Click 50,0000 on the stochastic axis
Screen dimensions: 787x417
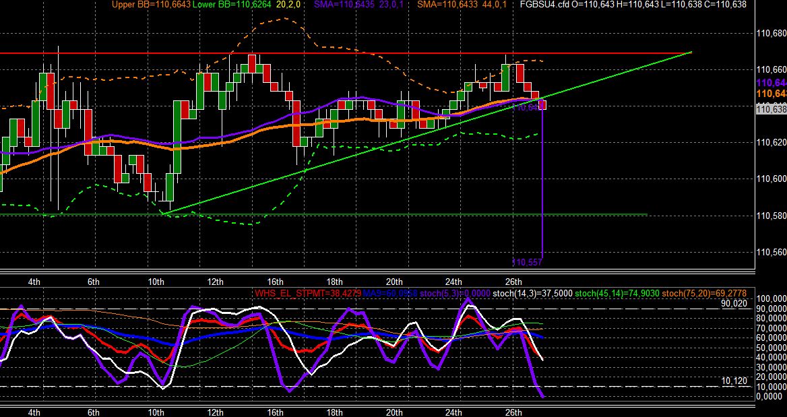(x=771, y=348)
